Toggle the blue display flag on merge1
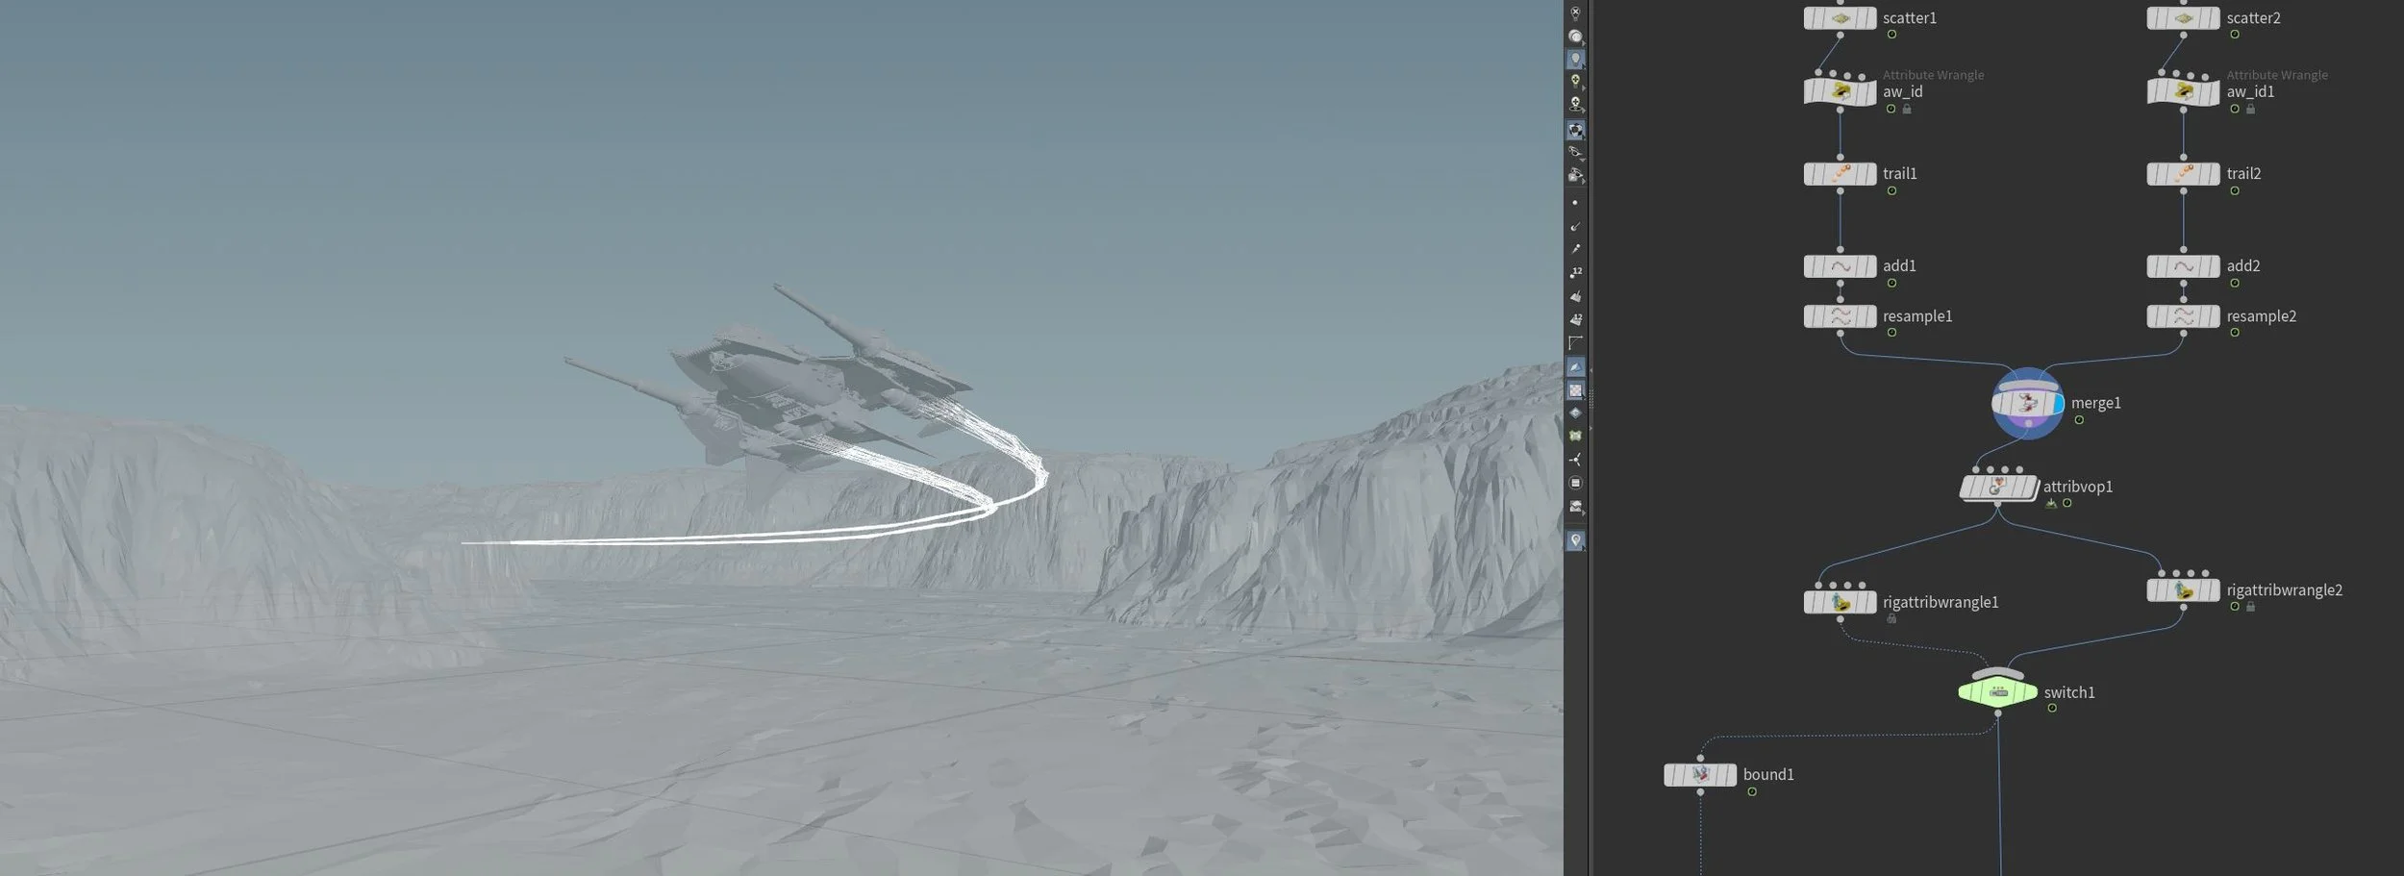 click(x=2058, y=404)
